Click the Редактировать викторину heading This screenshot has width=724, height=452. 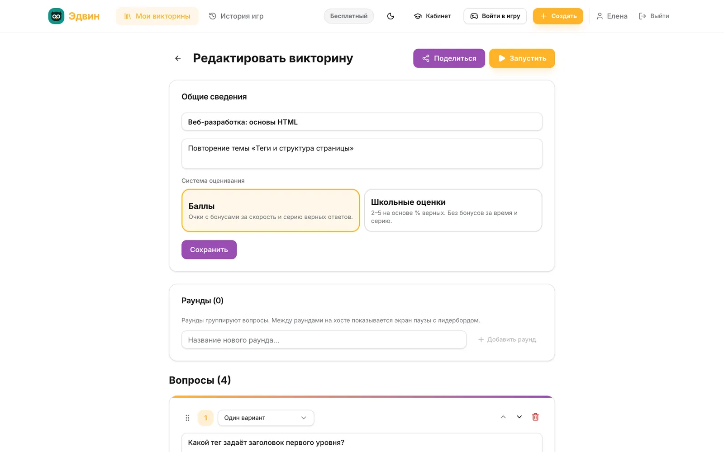[x=273, y=58]
